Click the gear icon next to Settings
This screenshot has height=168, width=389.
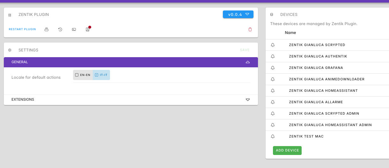(x=10, y=50)
